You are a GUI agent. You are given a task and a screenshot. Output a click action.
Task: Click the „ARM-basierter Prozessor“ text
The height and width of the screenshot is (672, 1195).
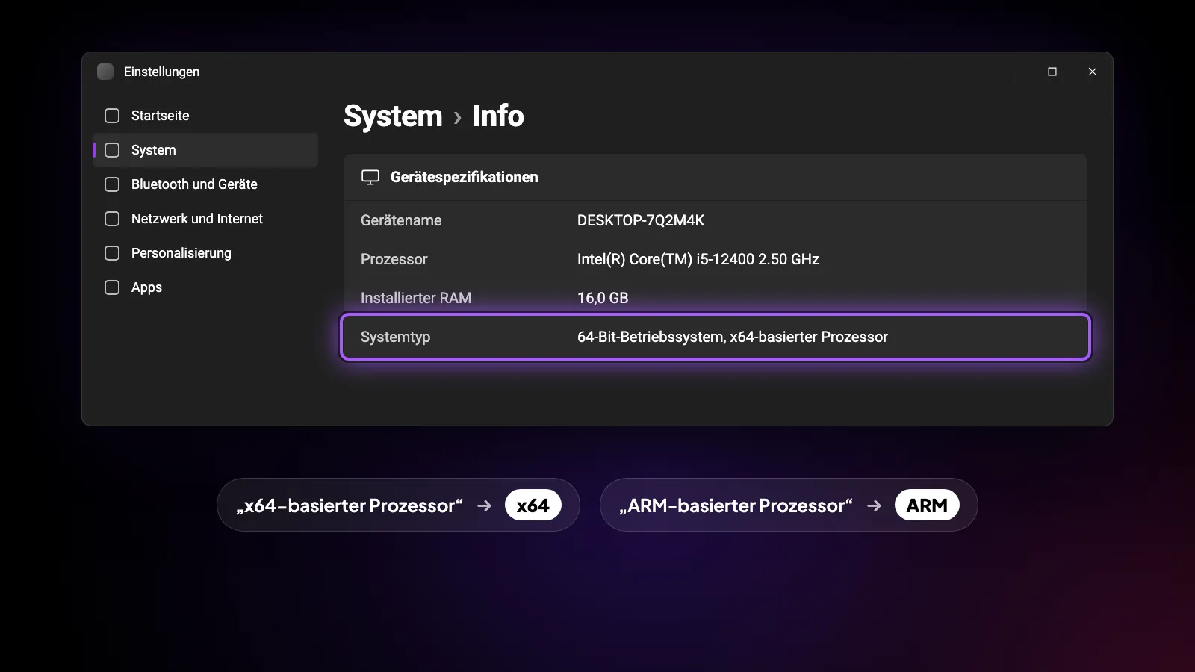[736, 505]
